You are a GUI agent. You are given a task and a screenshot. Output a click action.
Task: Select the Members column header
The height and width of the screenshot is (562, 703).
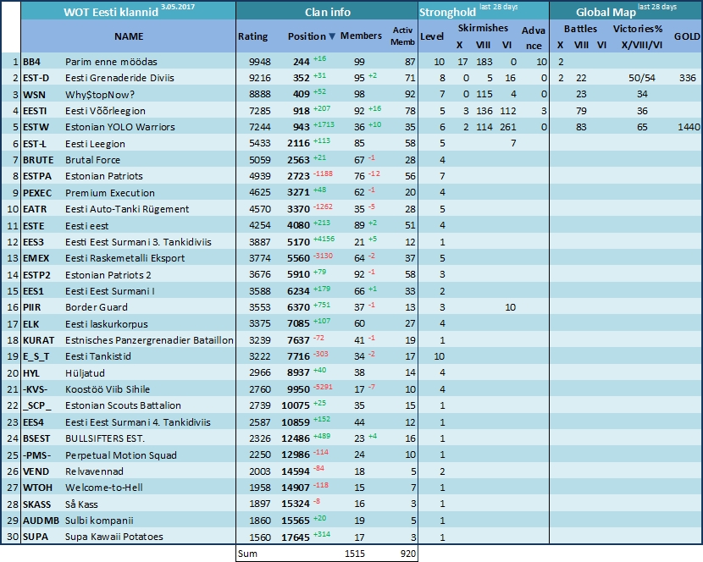click(x=361, y=36)
